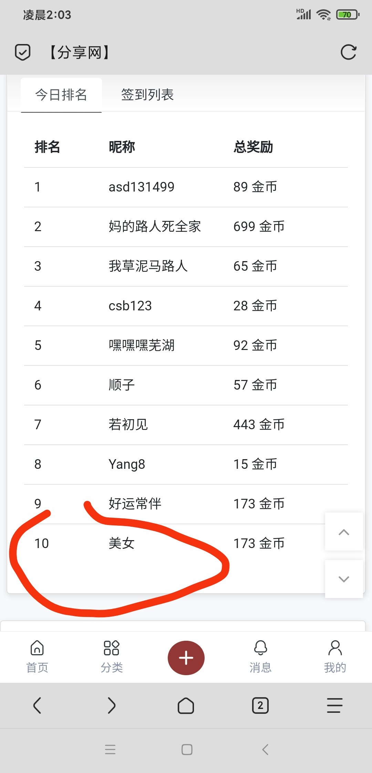
Task: Navigate back in browser toolbar
Action: coord(37,705)
